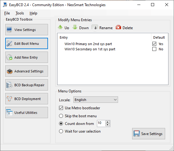This screenshot has height=151, width=174.
Task: Click the Down toolbar label
Action: coord(84,28)
